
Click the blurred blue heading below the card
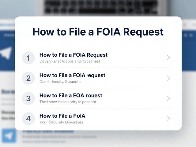[49, 132]
